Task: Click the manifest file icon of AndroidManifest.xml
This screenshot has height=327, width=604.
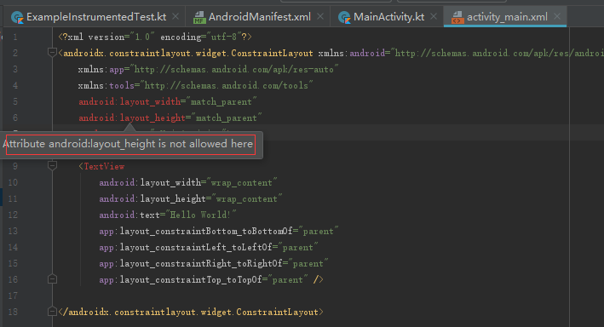Action: pyautogui.click(x=199, y=17)
